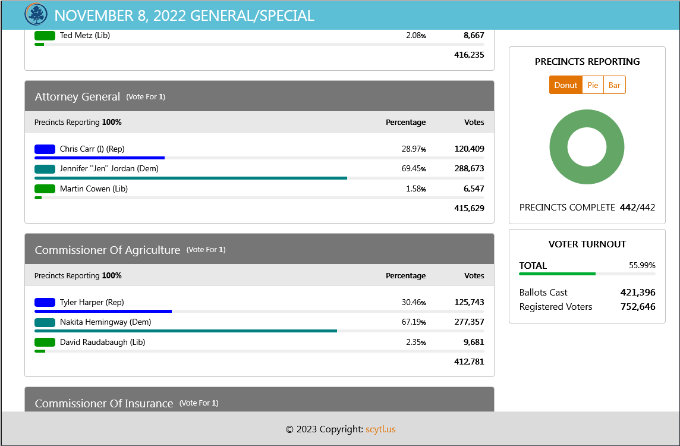680x446 pixels.
Task: Click the turnout percentage 55.99%
Action: [643, 265]
